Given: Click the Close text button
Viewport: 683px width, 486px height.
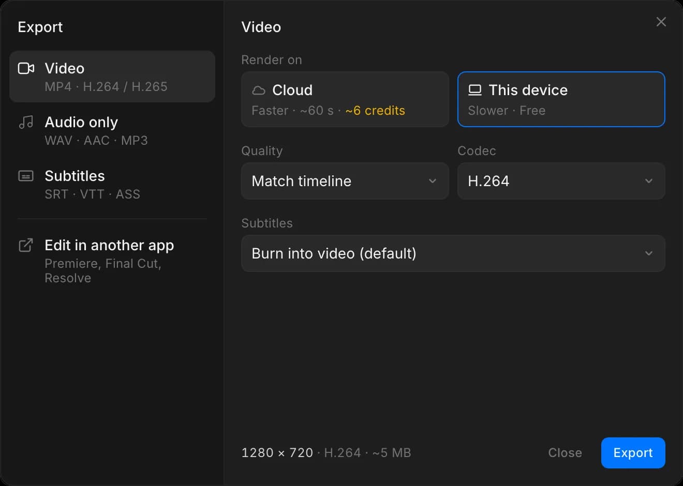Looking at the screenshot, I should click(x=565, y=453).
